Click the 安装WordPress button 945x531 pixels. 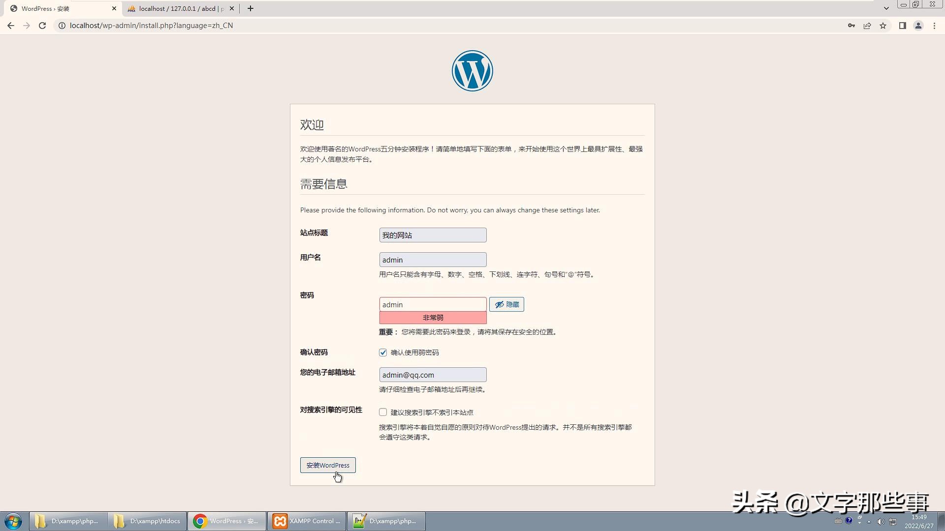tap(328, 465)
